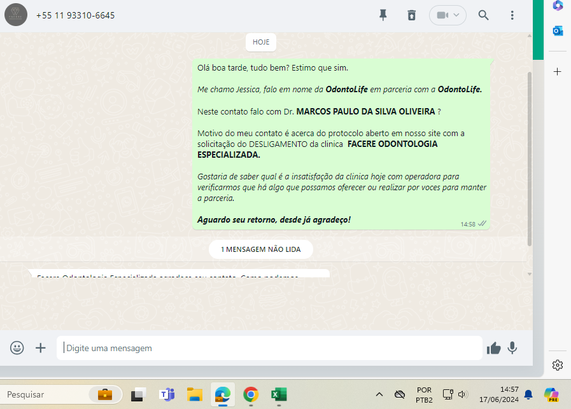Viewport: 571px width, 409px height.
Task: Launch Copilot preview from taskbar
Action: tap(551, 394)
